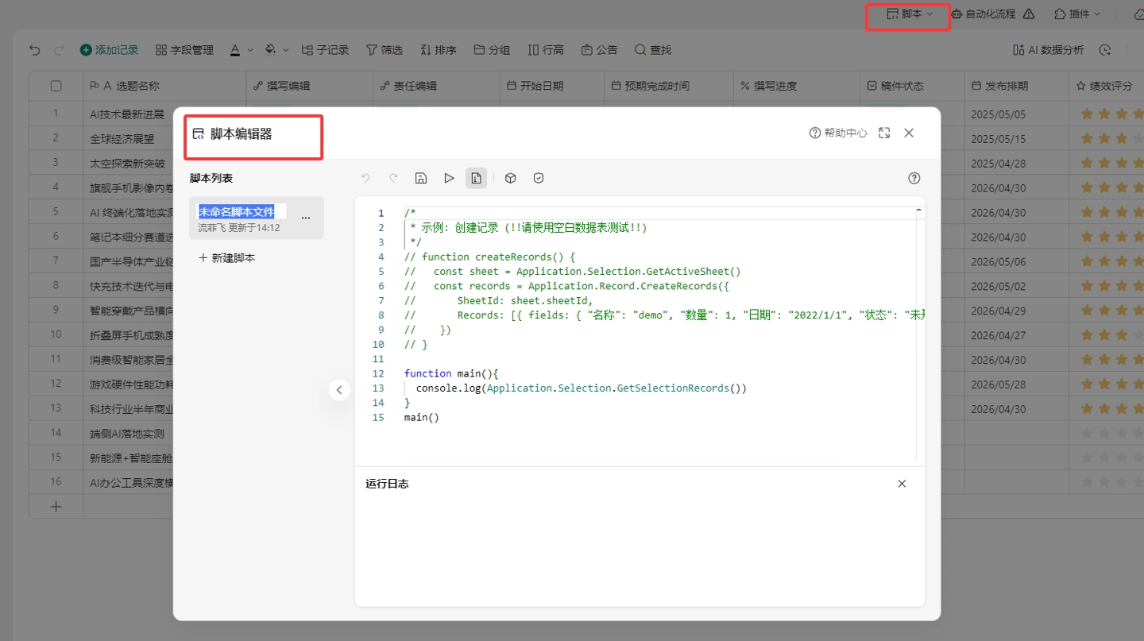Click row 14 cell 端侧AI落地实测

[128, 433]
